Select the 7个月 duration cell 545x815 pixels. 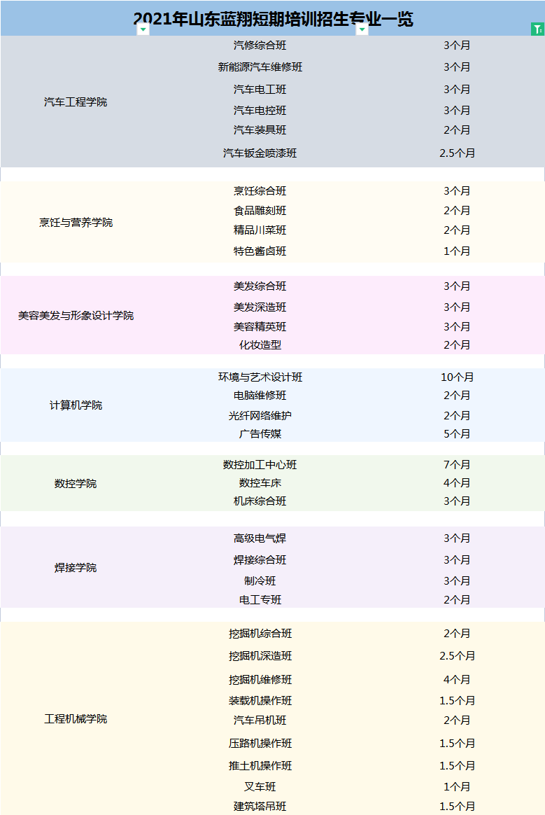(x=457, y=465)
